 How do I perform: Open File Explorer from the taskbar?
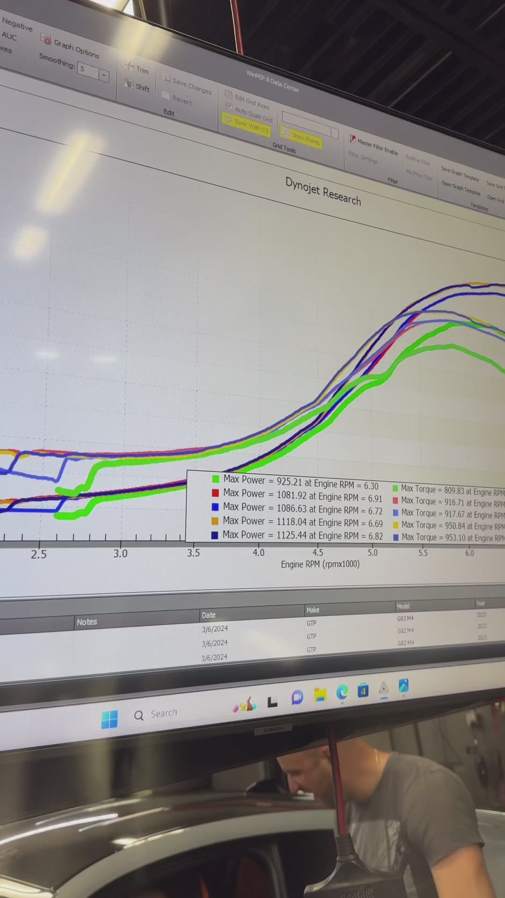(x=320, y=695)
